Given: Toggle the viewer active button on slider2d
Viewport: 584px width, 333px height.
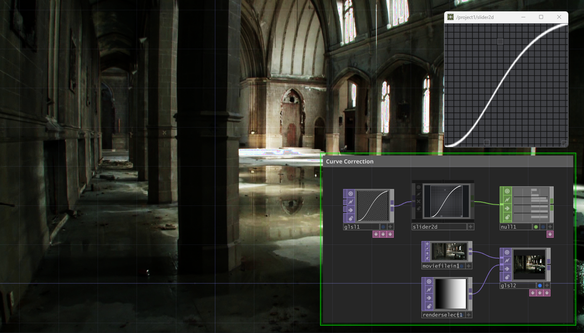Looking at the screenshot, I should click(419, 187).
